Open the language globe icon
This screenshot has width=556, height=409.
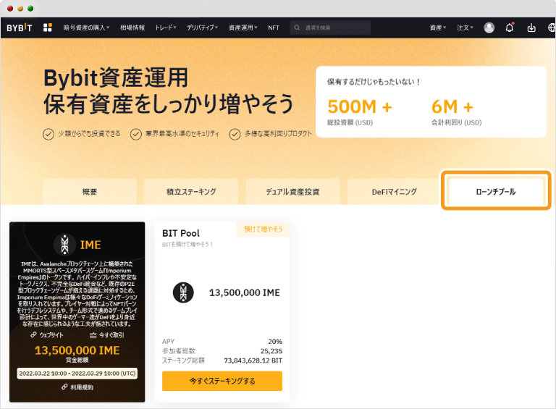tap(552, 28)
